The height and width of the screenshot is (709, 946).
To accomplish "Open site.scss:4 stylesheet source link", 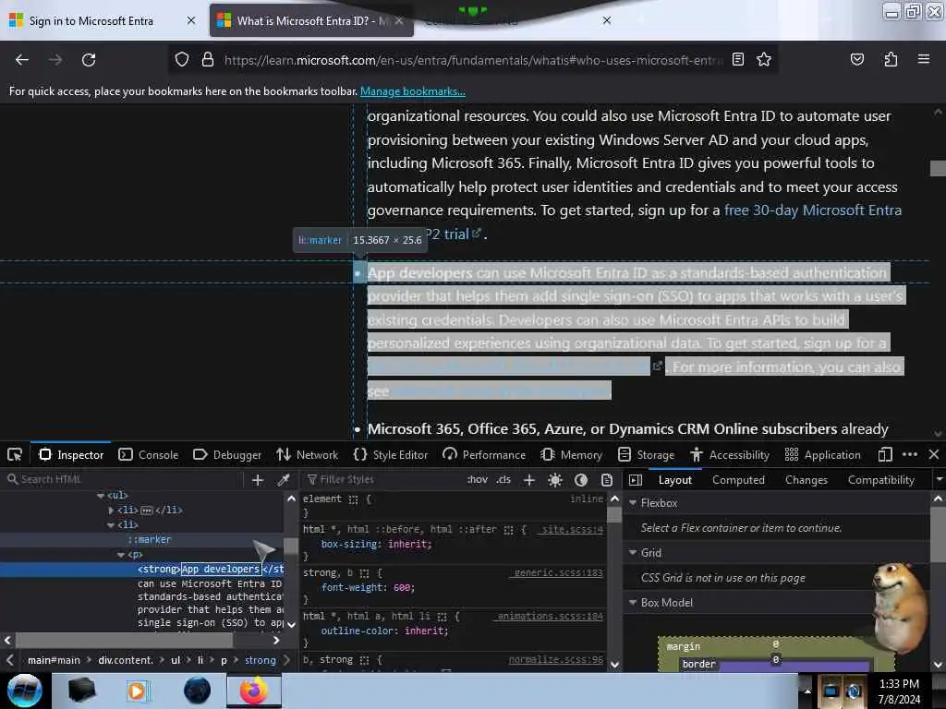I will click(571, 529).
